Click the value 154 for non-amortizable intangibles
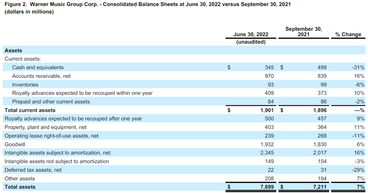 pyautogui.click(x=322, y=161)
